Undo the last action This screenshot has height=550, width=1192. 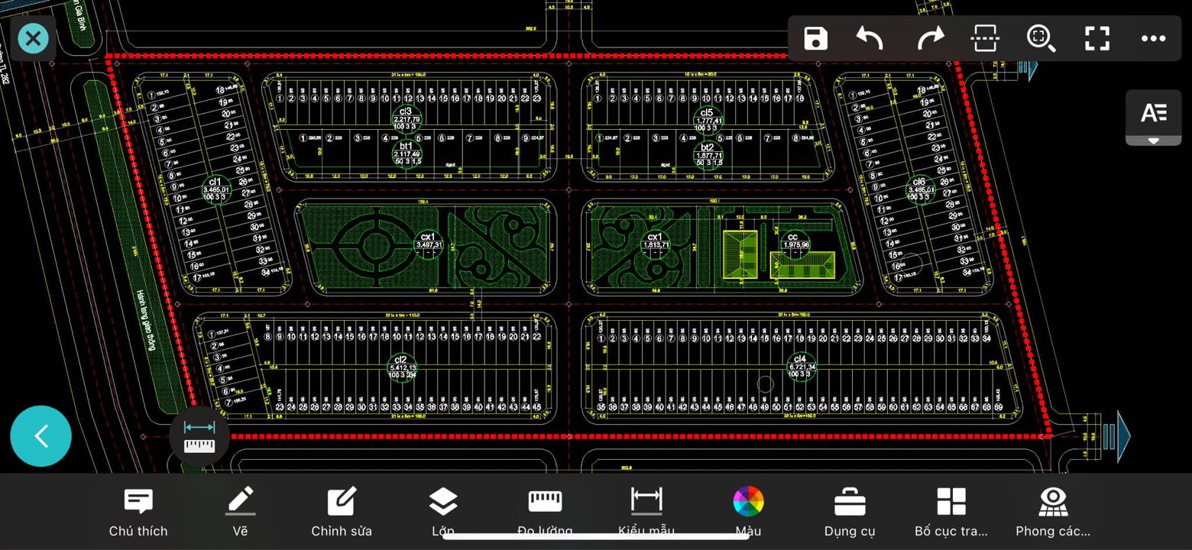pos(870,38)
